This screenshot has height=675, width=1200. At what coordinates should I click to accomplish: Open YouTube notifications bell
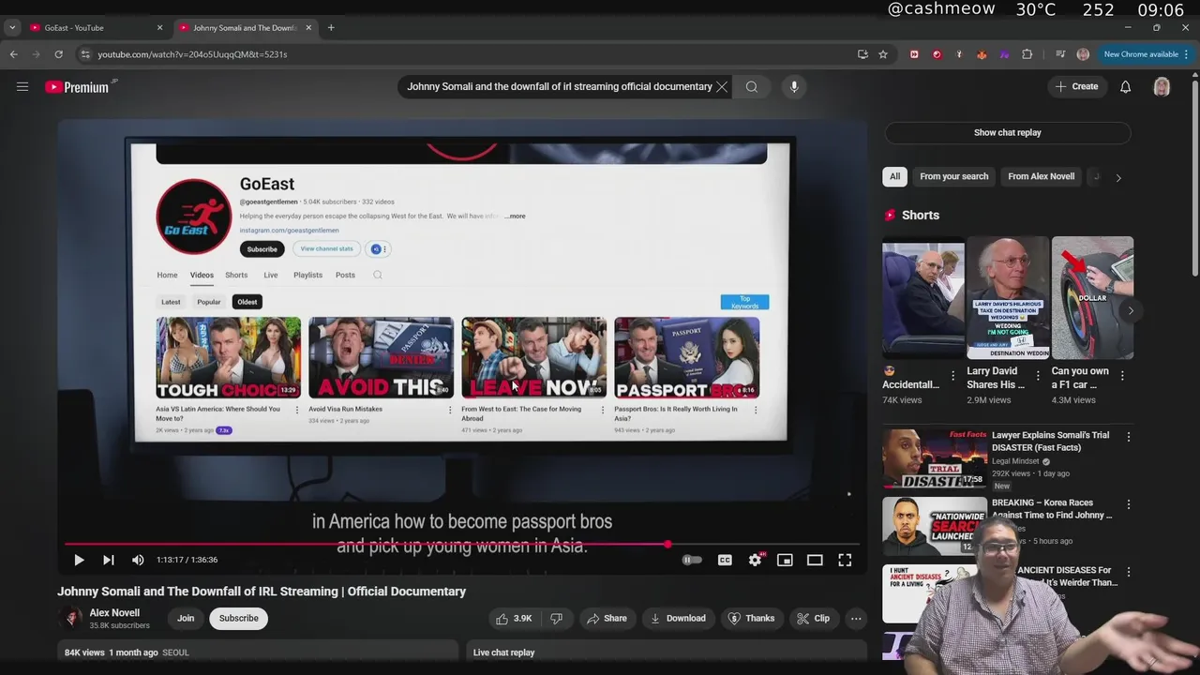point(1125,86)
